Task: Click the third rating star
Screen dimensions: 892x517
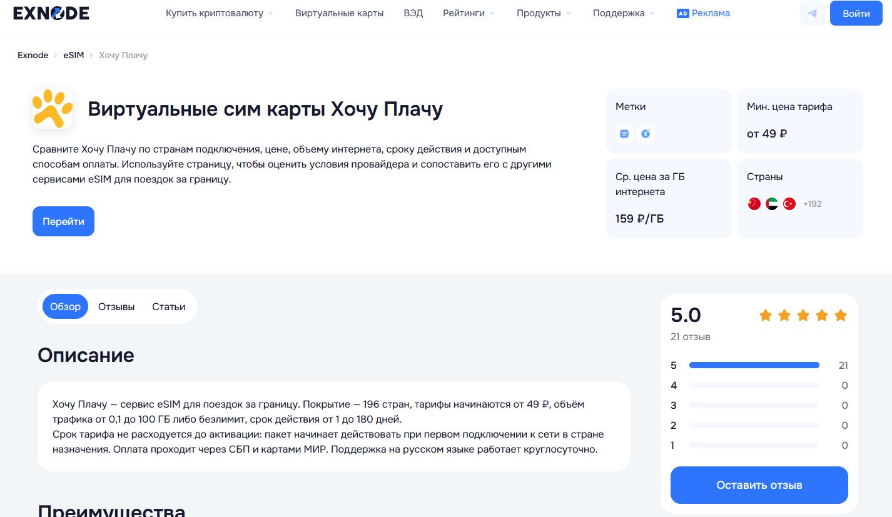Action: [803, 315]
